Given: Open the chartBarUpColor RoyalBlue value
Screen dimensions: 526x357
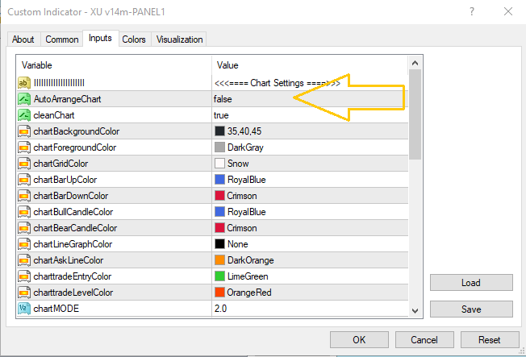Looking at the screenshot, I should pos(246,180).
